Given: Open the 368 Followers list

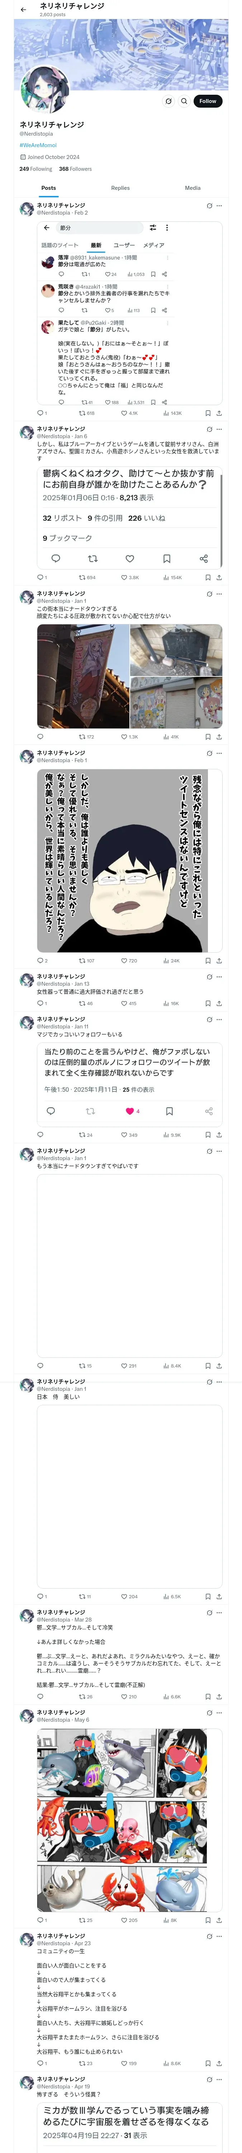Looking at the screenshot, I should pyautogui.click(x=75, y=169).
